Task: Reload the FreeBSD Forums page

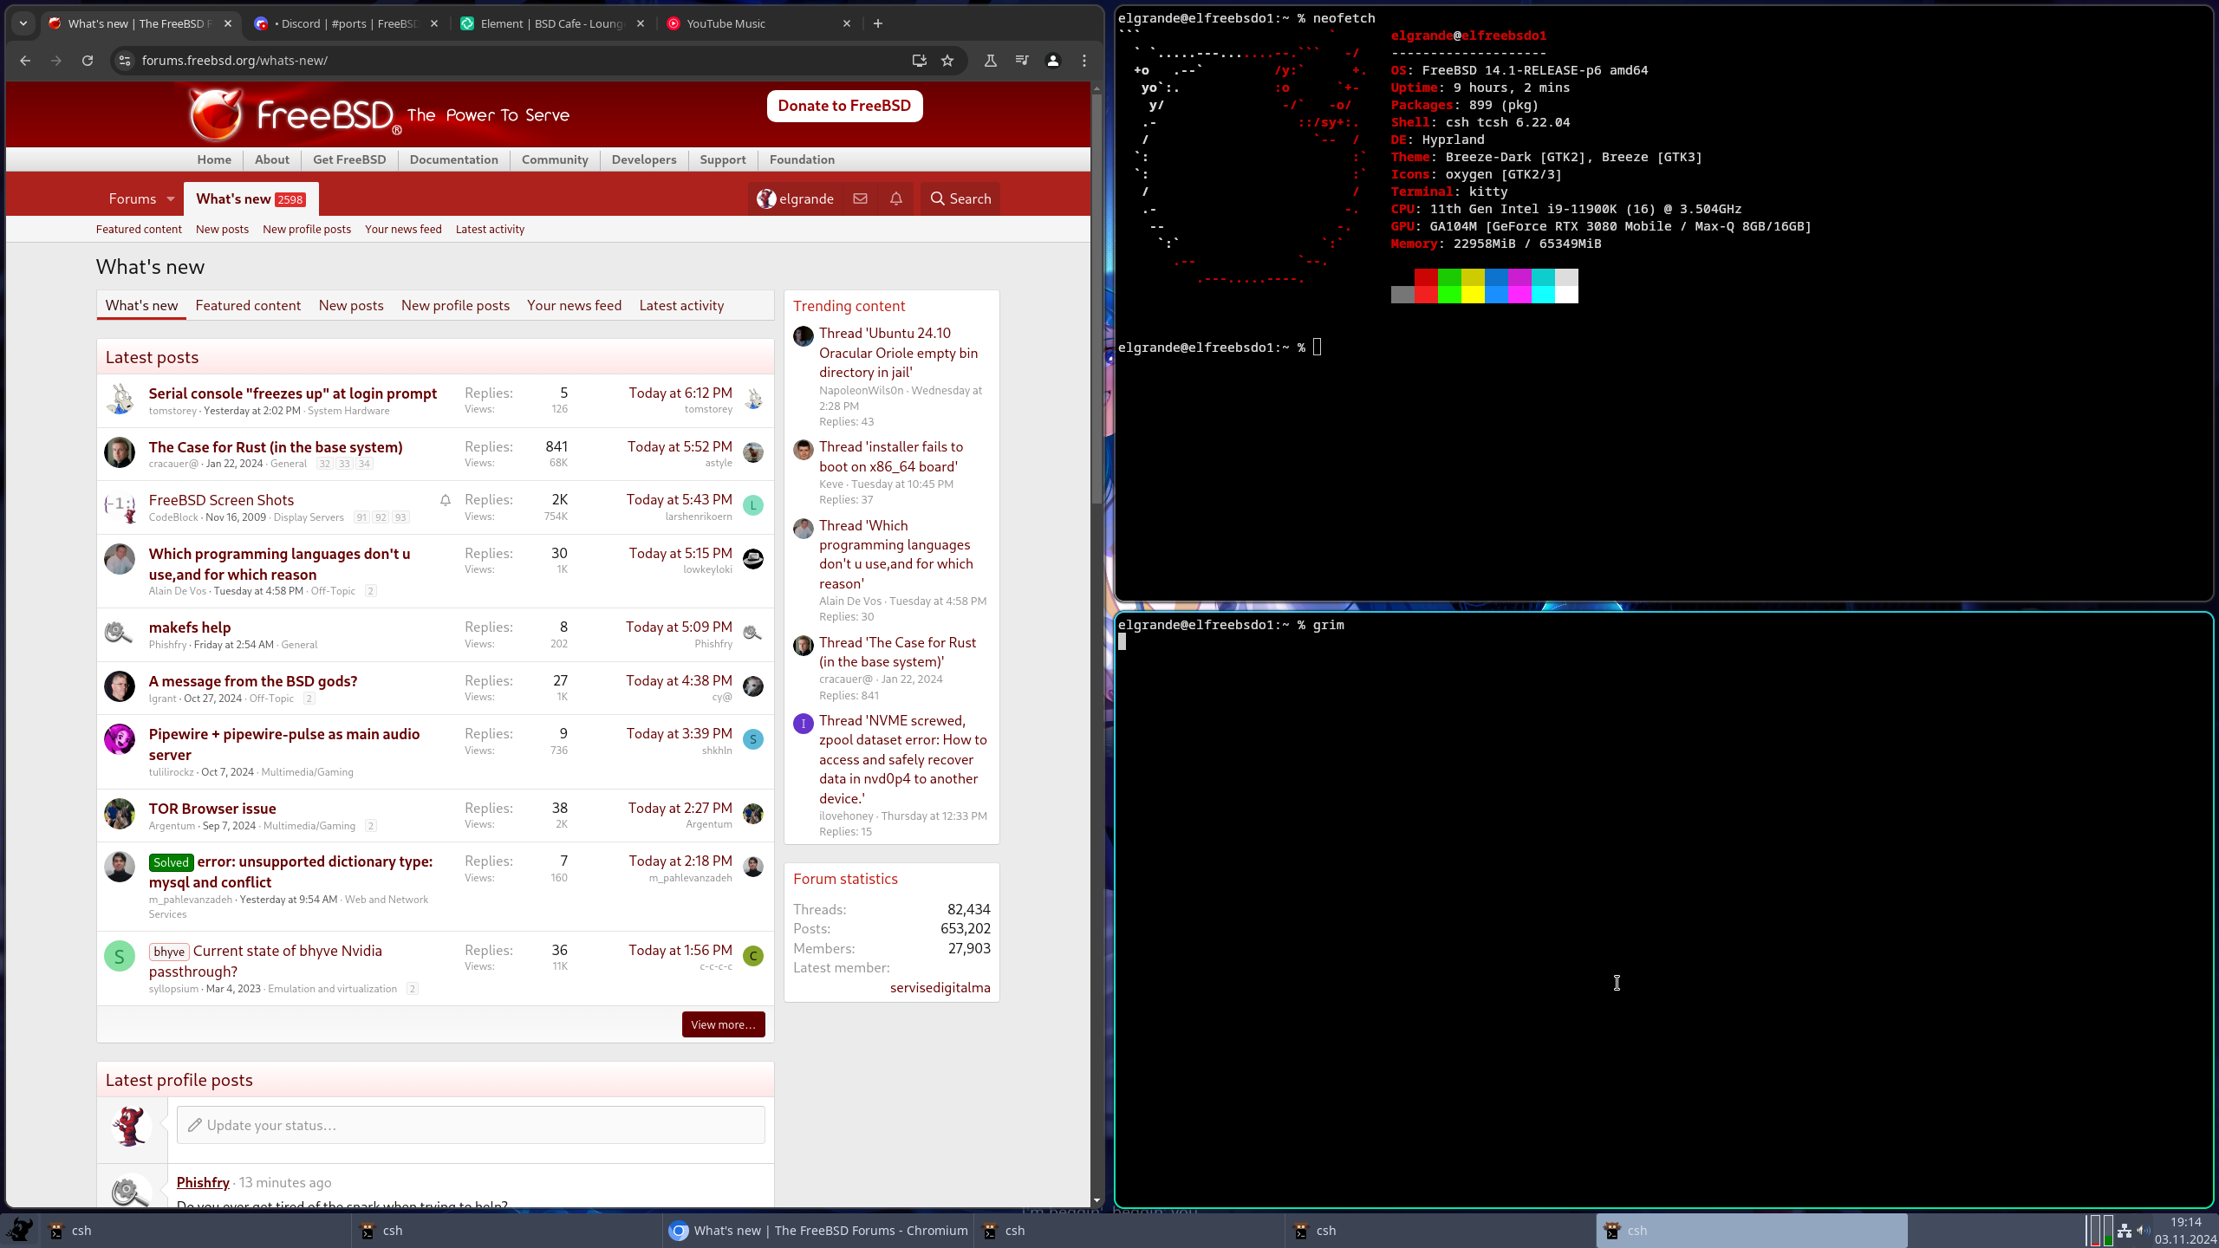Action: tap(88, 61)
